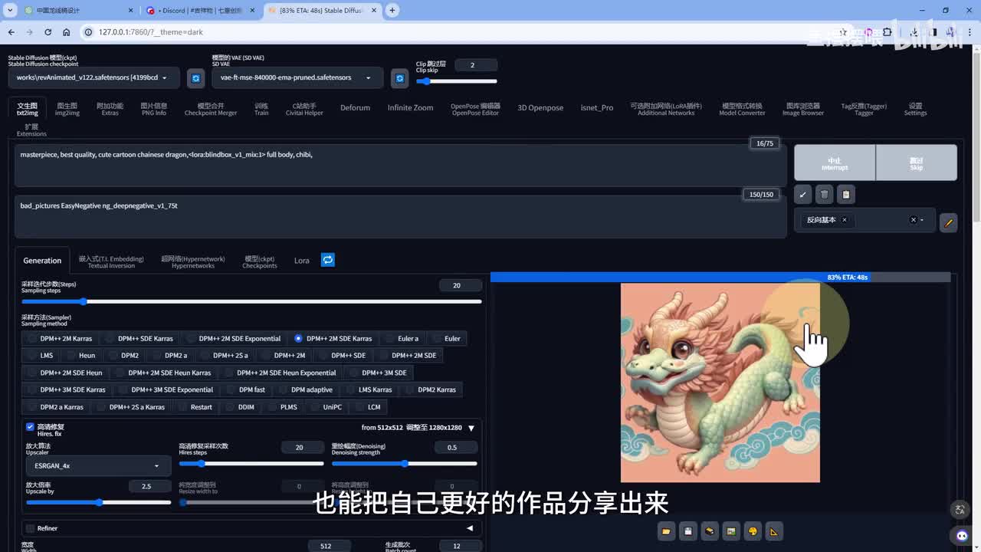Screen dimensions: 981x552
Task: Send image to img2img using picture icon
Action: point(731,531)
